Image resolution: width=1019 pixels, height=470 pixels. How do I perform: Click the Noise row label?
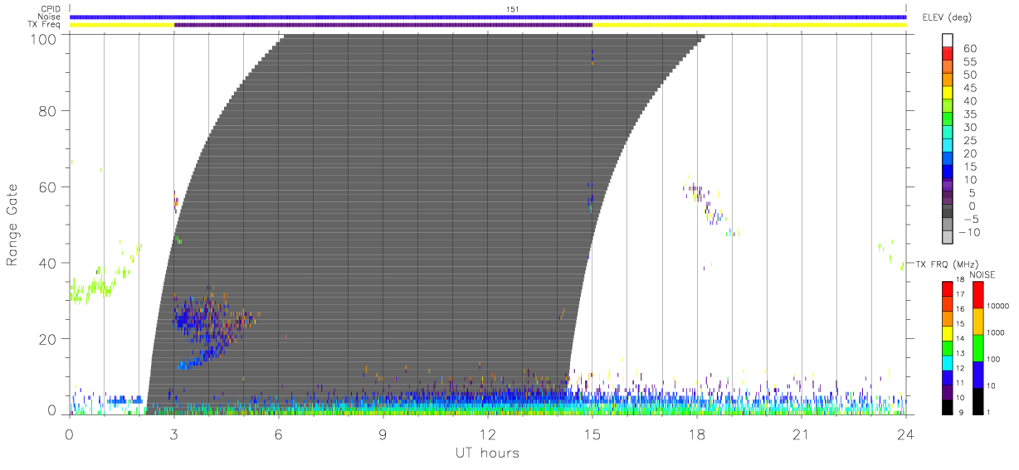pyautogui.click(x=50, y=17)
